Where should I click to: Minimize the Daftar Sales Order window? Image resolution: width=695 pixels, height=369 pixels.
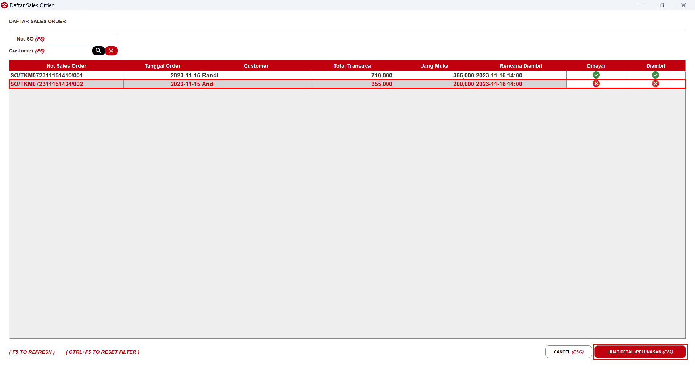(x=641, y=5)
